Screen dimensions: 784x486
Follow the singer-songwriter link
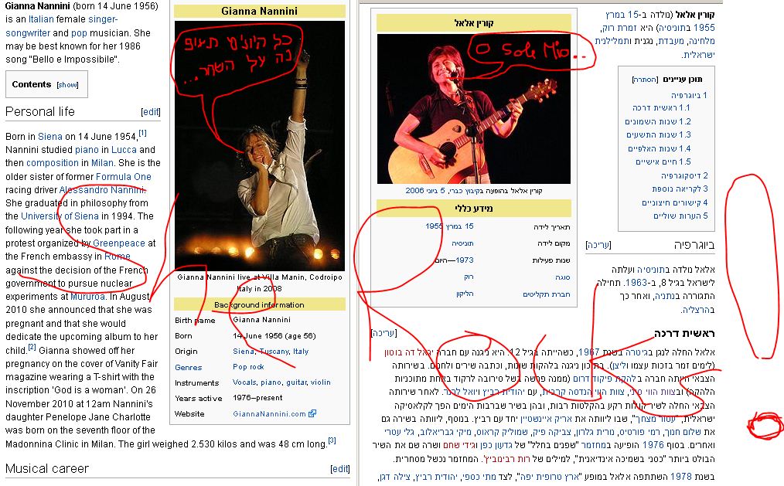click(x=62, y=26)
